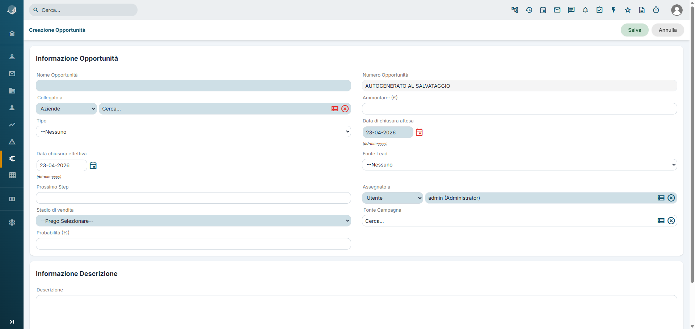The width and height of the screenshot is (695, 329).
Task: Open the euro opportunities icon in sidebar
Action: tap(12, 159)
